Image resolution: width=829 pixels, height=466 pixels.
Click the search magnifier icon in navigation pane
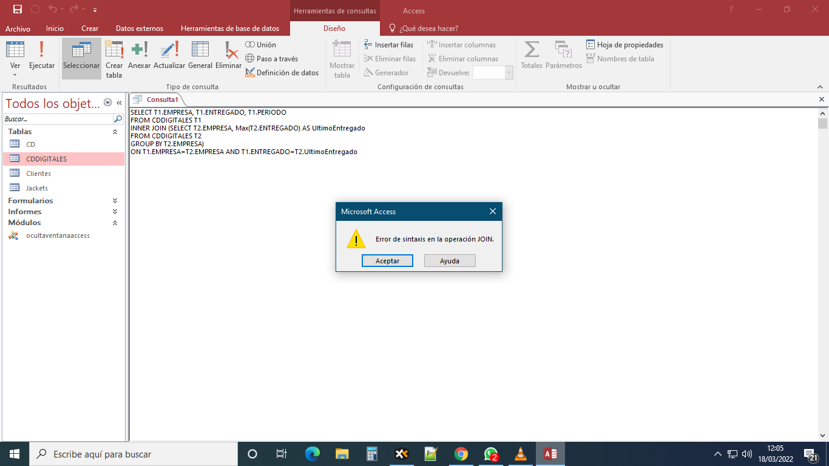118,119
